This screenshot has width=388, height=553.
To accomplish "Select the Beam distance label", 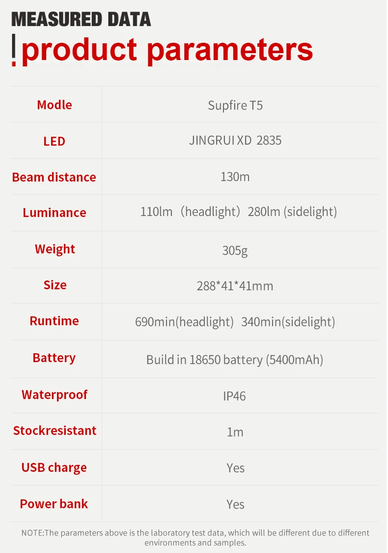I will (54, 177).
